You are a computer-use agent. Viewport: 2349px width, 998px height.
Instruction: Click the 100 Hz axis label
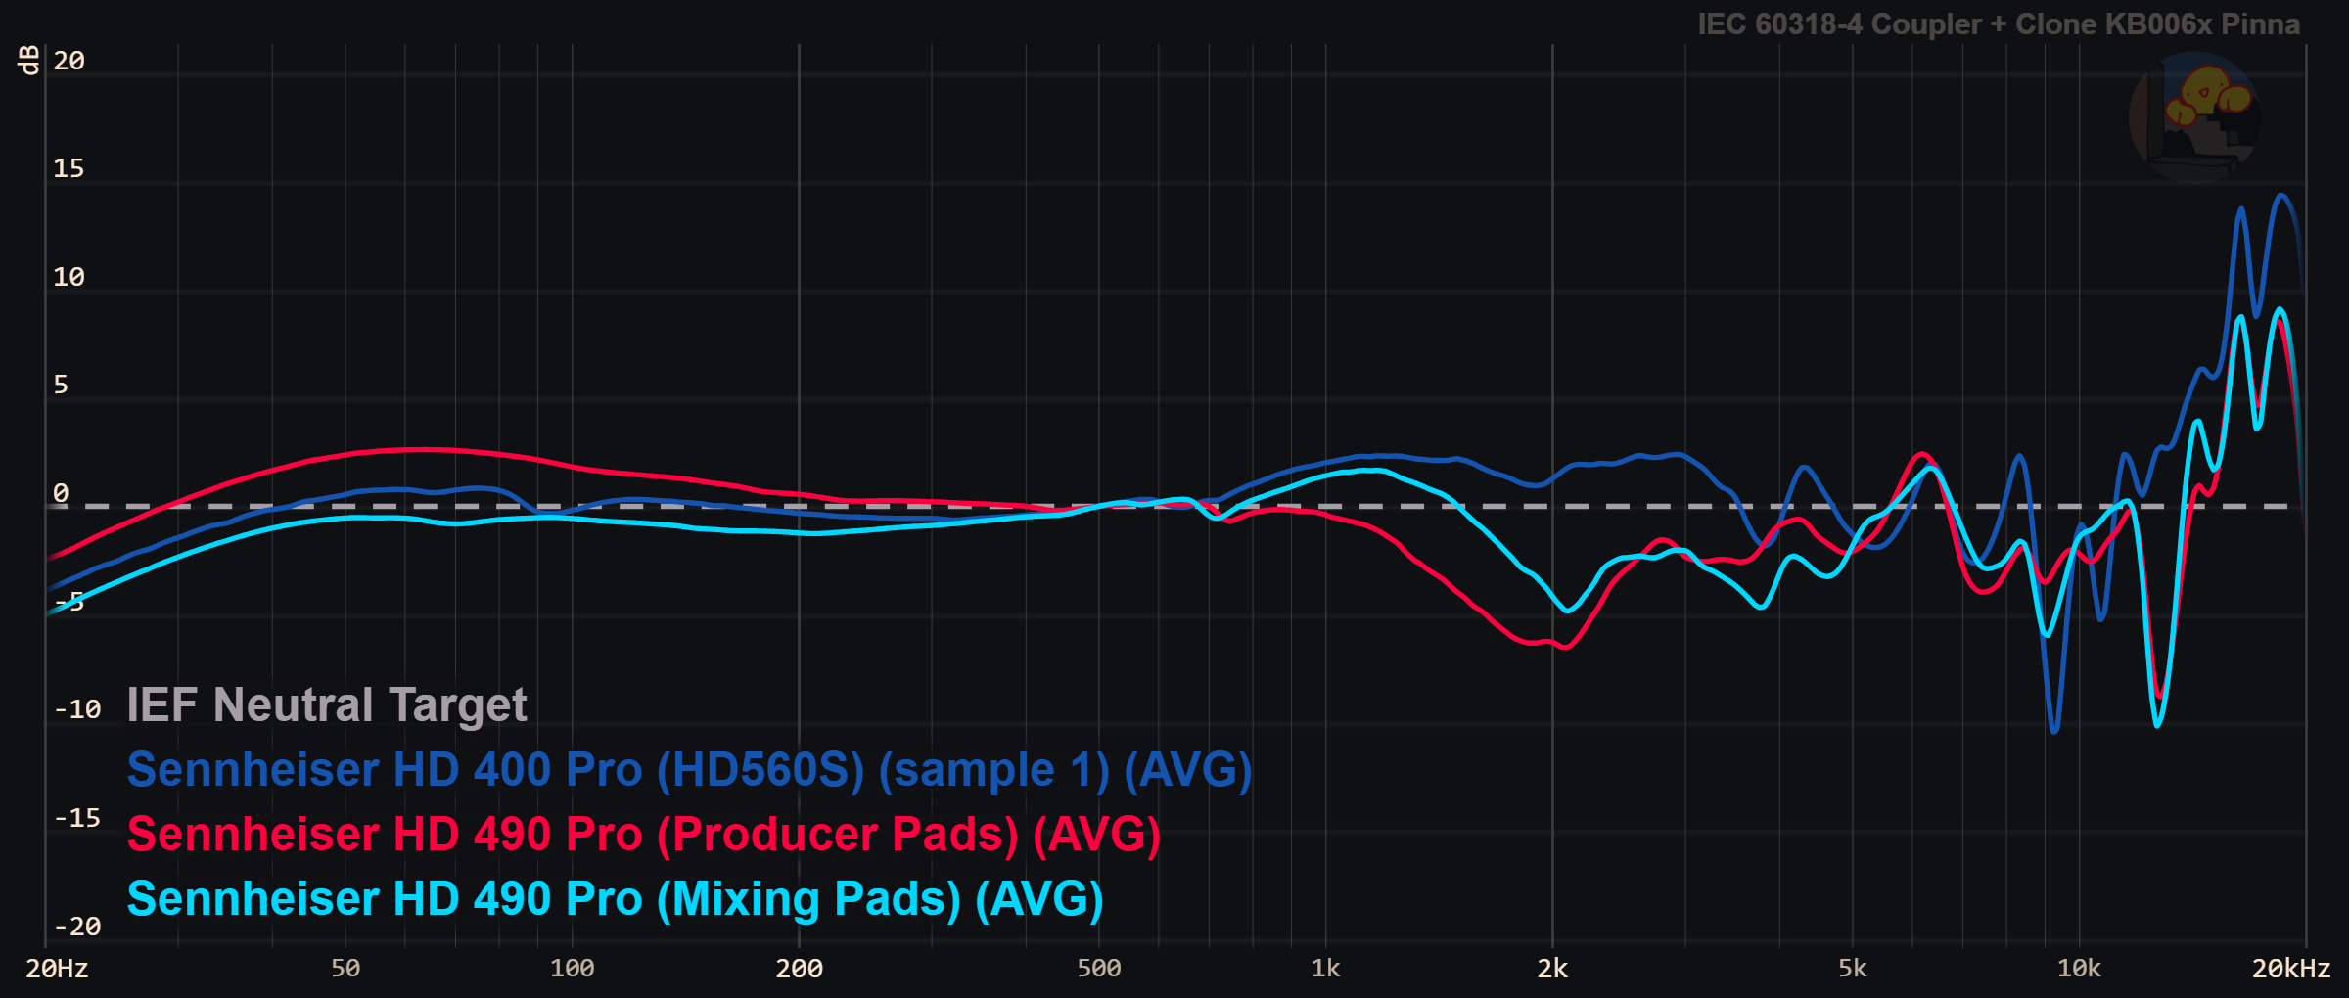(572, 969)
